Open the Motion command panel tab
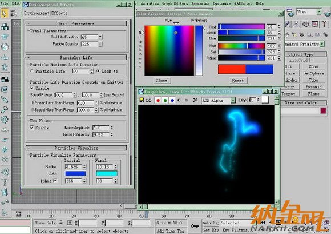 306,25
